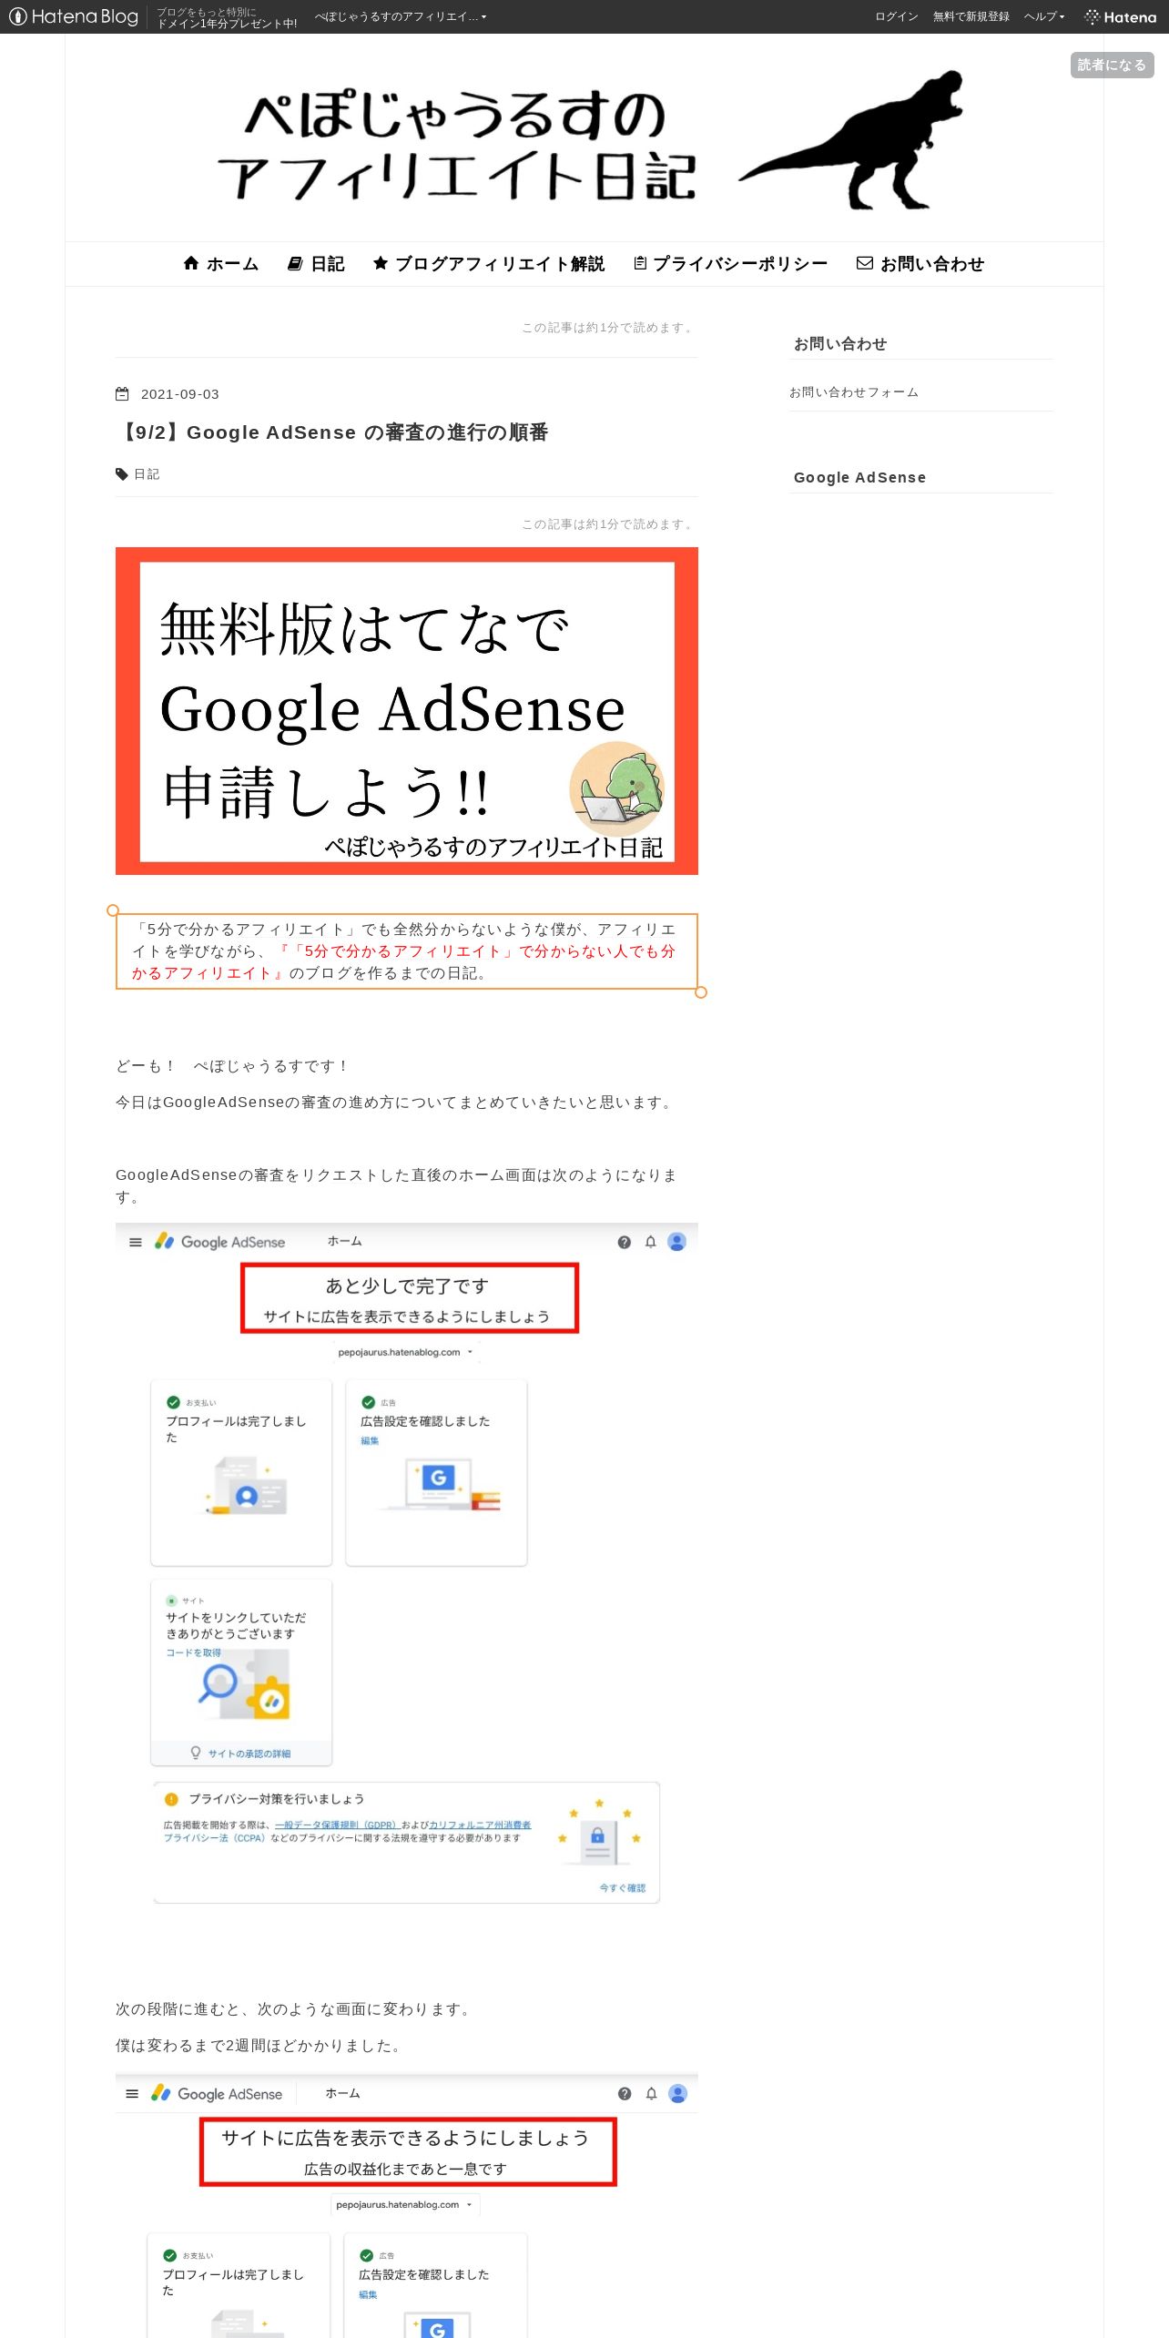Click the お問い合わせ sidebar heading

pos(839,343)
